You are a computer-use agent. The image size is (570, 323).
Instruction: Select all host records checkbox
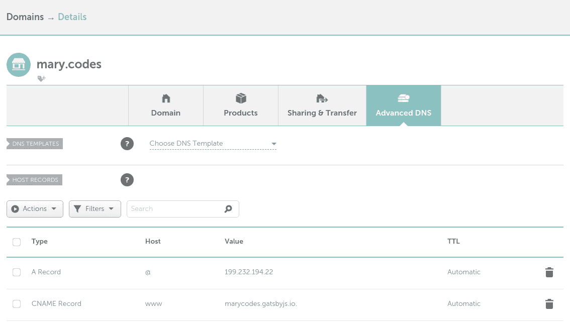pos(17,242)
